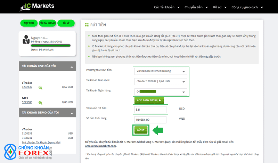Click the Số tiền Cuối cùng field 194684.00

tap(150, 120)
